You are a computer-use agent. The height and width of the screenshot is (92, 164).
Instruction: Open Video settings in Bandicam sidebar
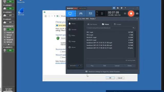coord(72,36)
